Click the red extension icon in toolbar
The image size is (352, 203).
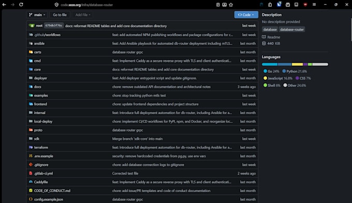305,5
